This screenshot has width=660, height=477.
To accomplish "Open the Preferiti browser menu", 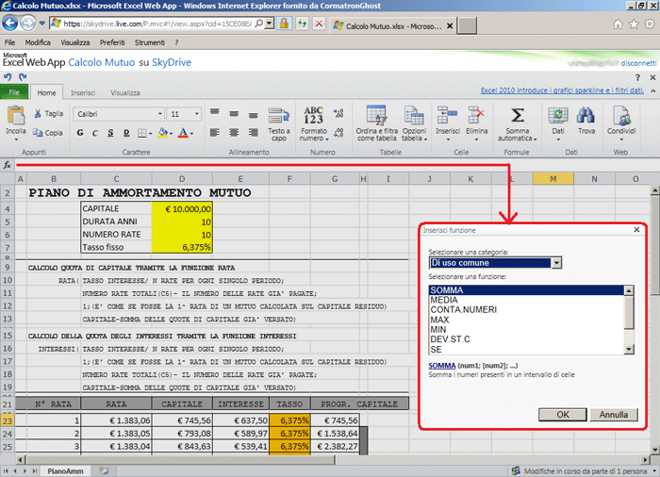I will [x=112, y=42].
